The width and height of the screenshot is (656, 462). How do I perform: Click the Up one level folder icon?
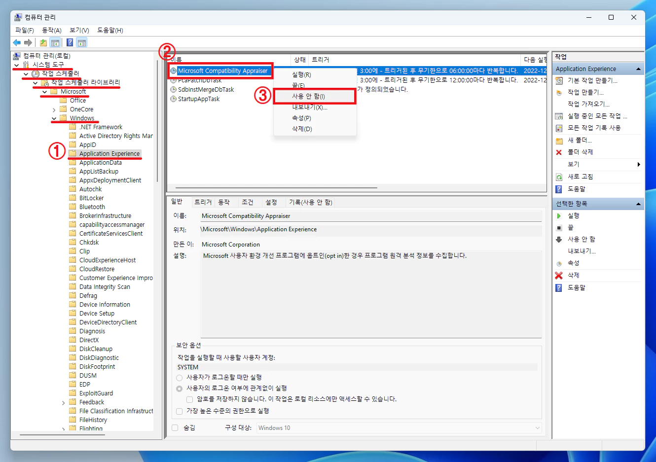coord(43,42)
